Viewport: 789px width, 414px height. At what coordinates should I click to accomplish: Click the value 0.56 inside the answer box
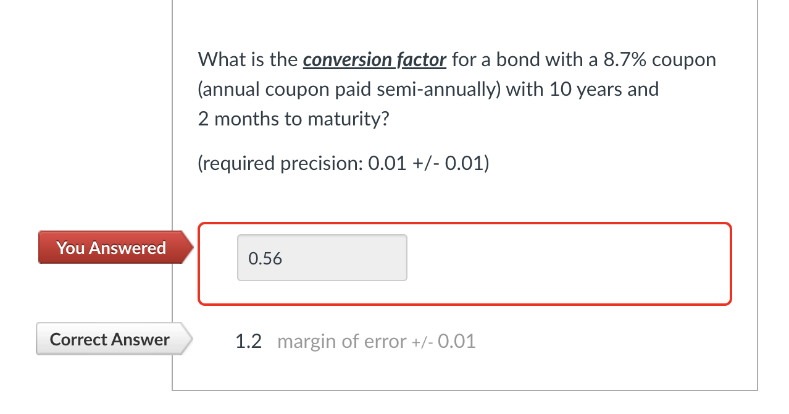[264, 258]
